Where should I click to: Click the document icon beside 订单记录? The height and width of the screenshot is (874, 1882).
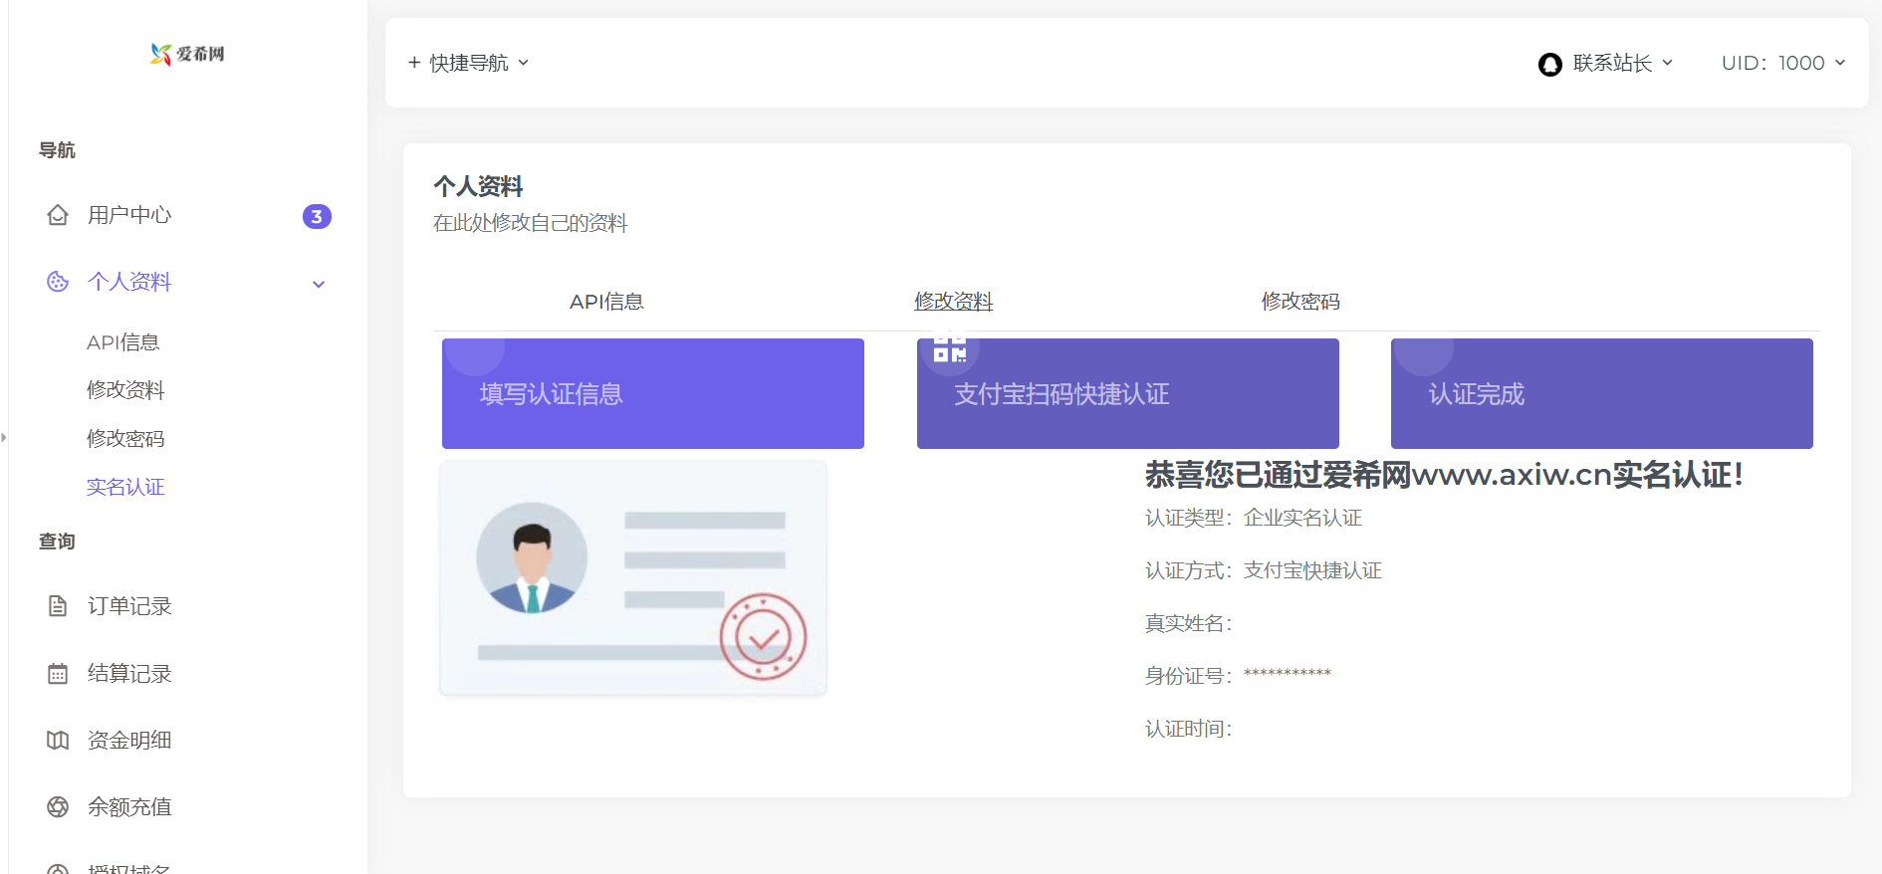pos(58,606)
